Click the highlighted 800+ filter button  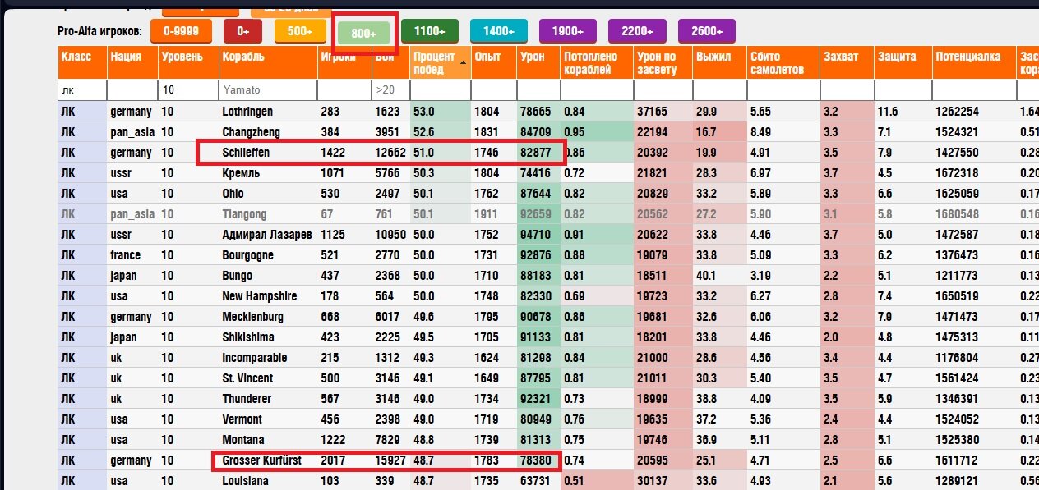(x=363, y=33)
